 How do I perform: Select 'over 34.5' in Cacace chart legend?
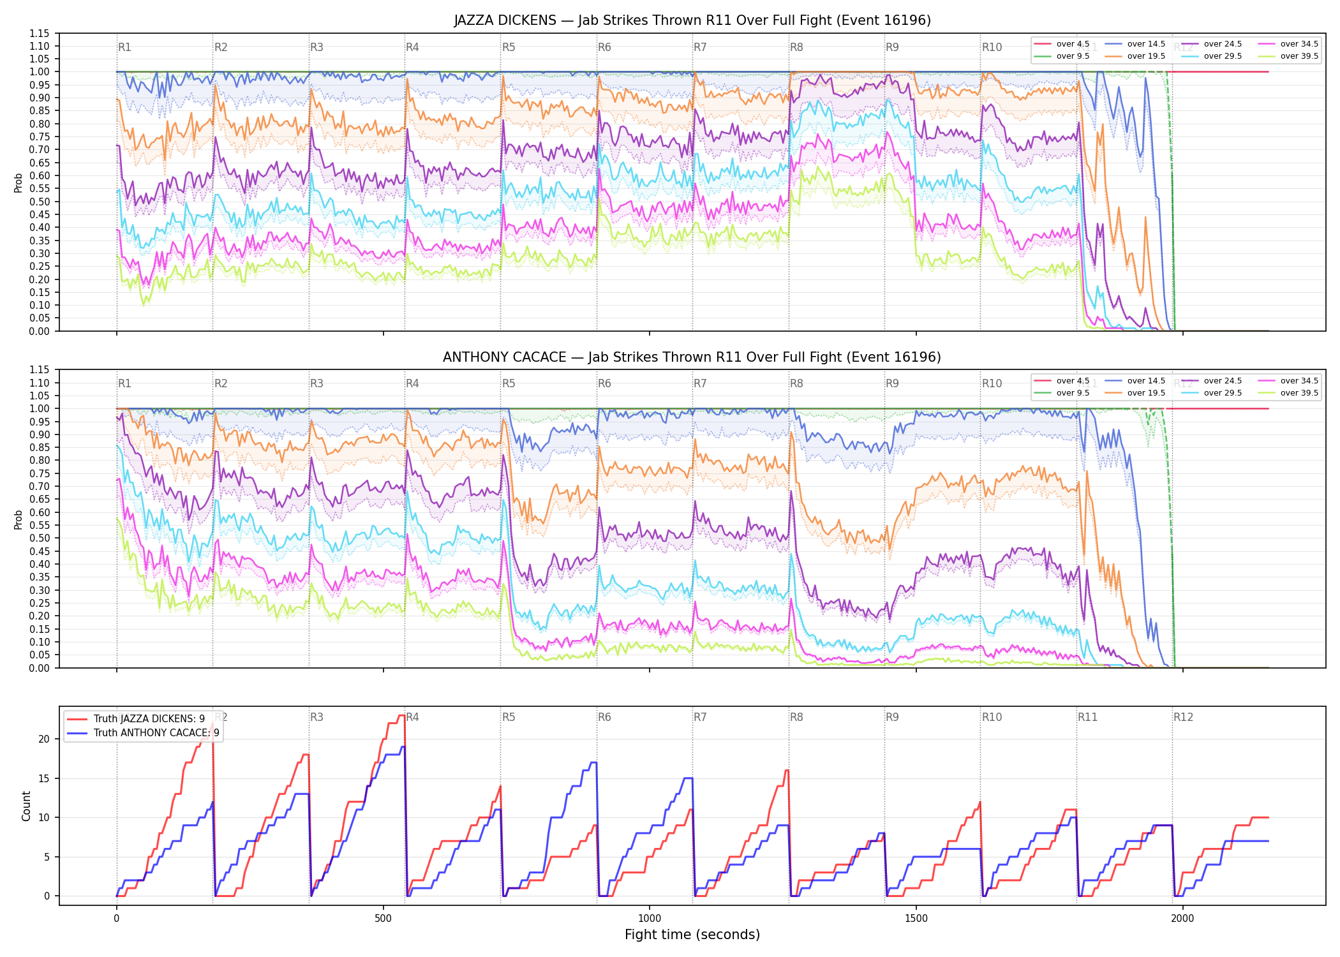tap(1288, 381)
